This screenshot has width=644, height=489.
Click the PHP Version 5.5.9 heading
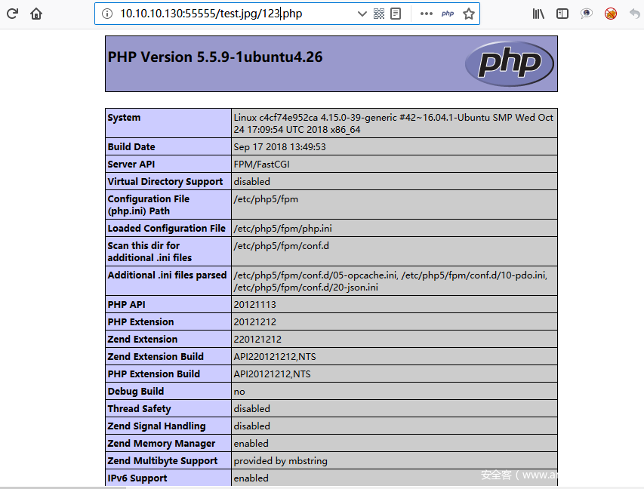[215, 57]
